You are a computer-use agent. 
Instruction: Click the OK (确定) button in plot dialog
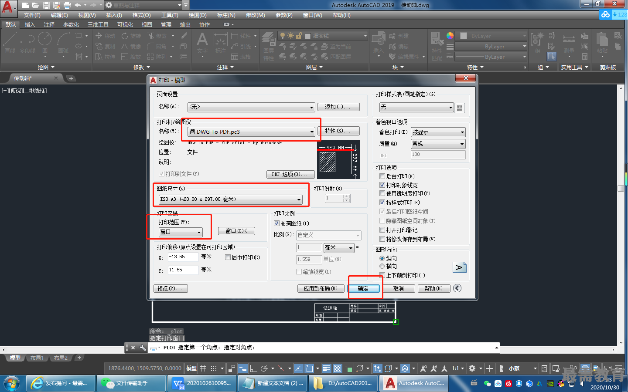coord(363,288)
